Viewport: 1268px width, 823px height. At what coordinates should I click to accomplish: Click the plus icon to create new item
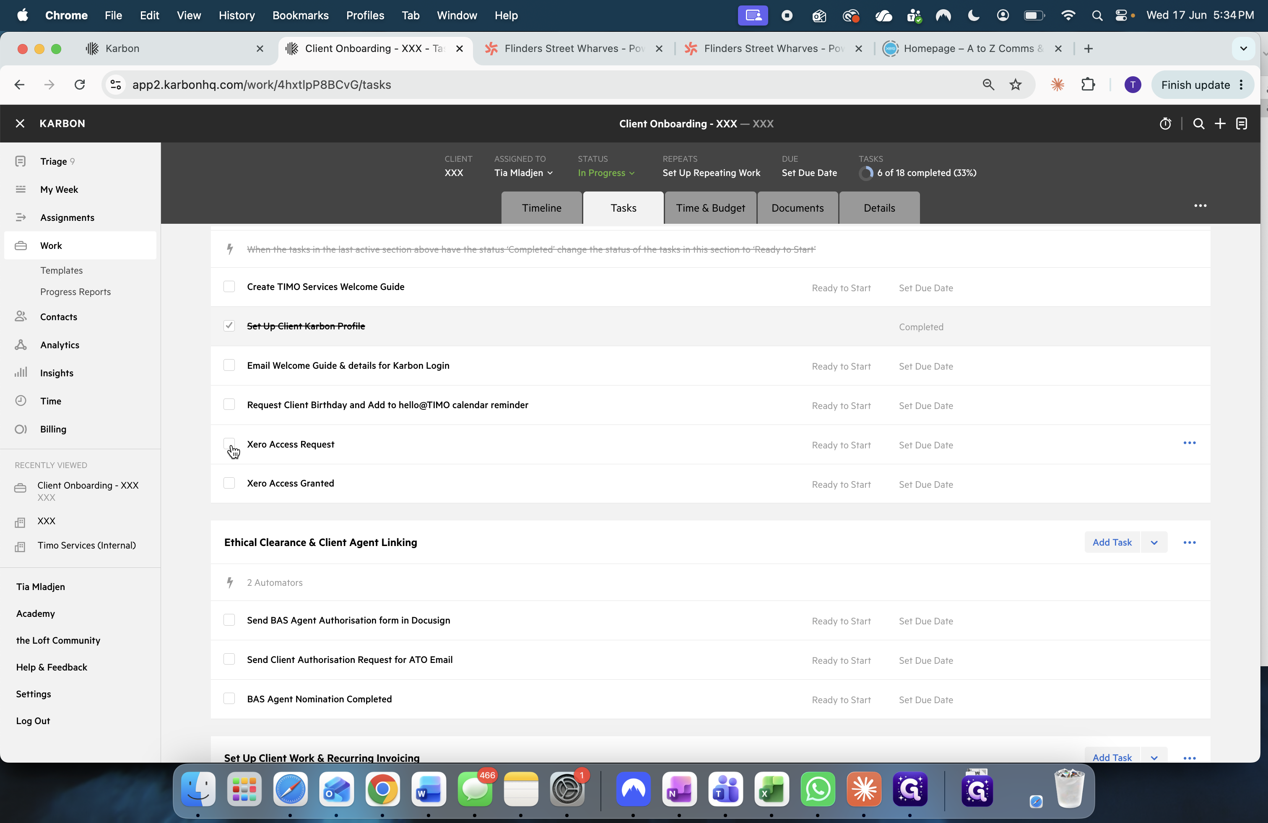1219,124
